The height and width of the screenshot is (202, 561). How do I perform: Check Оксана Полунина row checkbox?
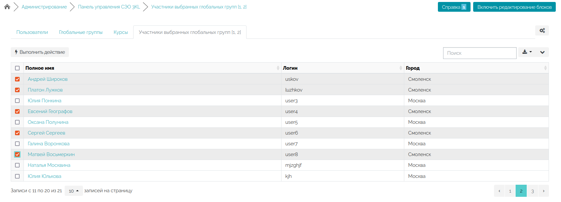click(x=17, y=122)
